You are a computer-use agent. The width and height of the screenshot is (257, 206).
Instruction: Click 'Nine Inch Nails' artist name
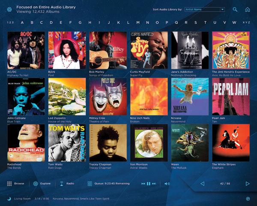pyautogui.click(x=140, y=118)
